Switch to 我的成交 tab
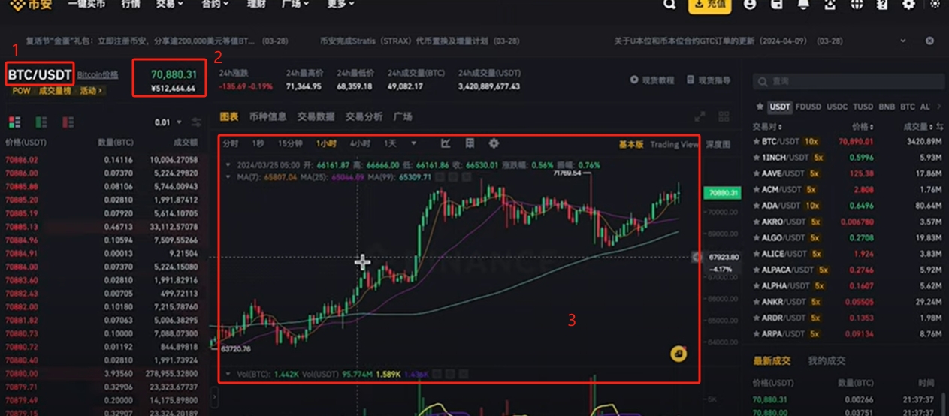The width and height of the screenshot is (949, 416). coord(825,361)
